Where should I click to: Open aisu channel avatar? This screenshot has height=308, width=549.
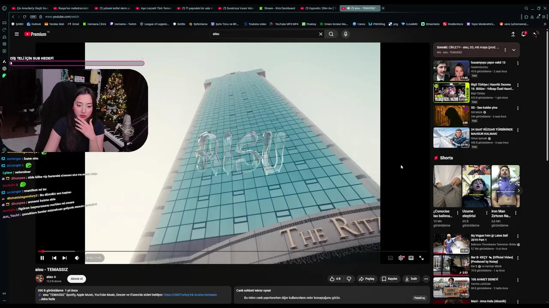[39, 279]
